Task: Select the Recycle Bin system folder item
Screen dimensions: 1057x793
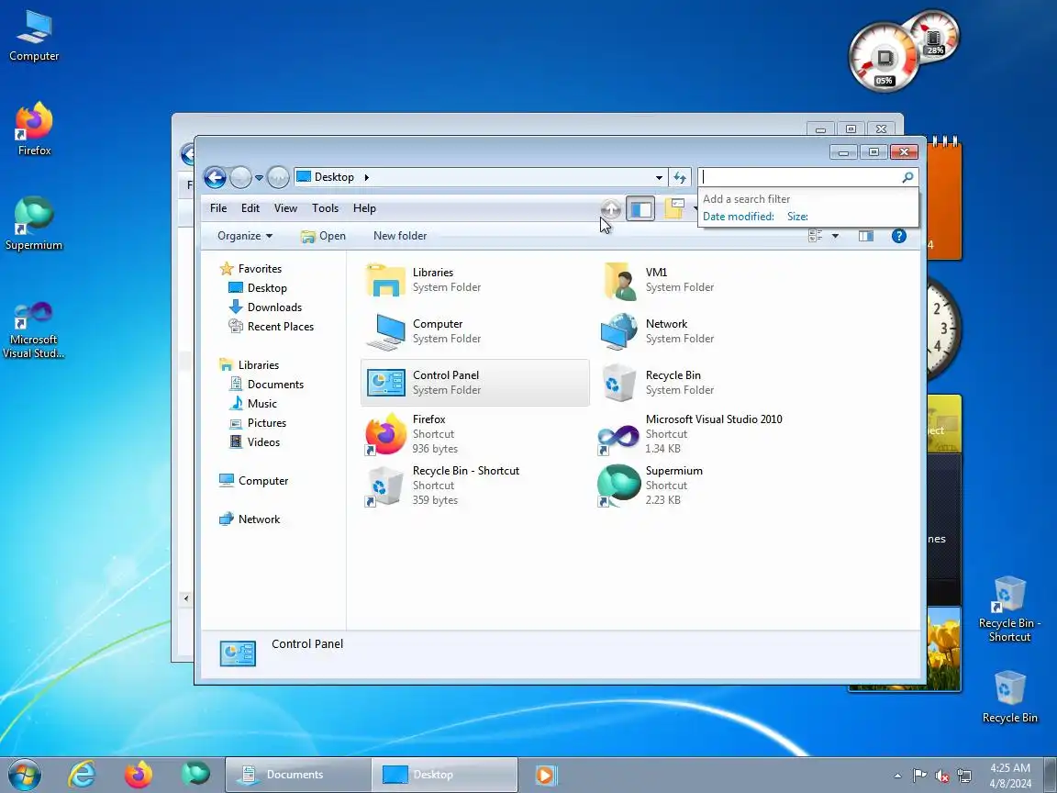Action: coord(707,383)
